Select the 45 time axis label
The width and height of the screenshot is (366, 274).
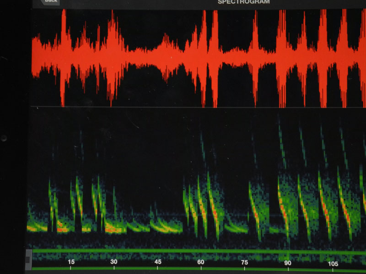(158, 262)
